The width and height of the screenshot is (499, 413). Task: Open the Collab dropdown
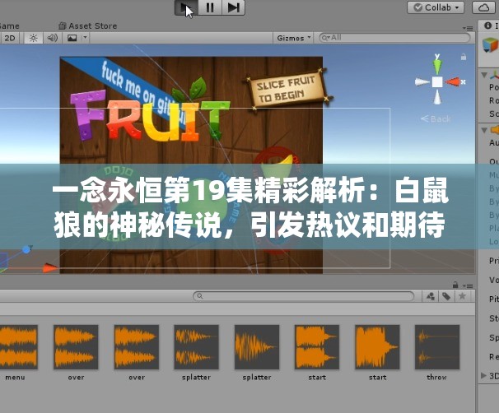pos(436,7)
